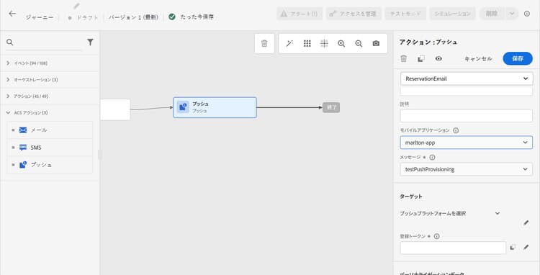Click the ドラフト status label

pyautogui.click(x=87, y=17)
